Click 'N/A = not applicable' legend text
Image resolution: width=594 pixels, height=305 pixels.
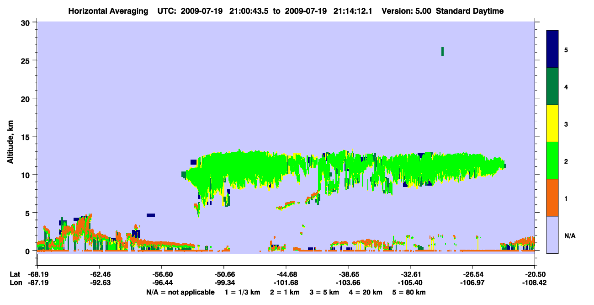pyautogui.click(x=180, y=292)
